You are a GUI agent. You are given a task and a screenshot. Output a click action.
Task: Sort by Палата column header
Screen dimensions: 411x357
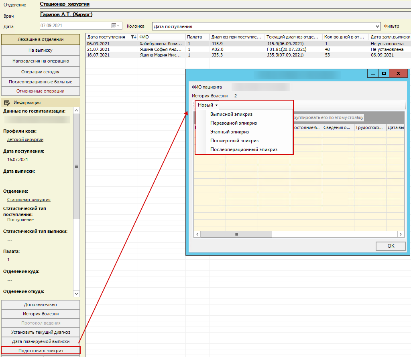197,37
